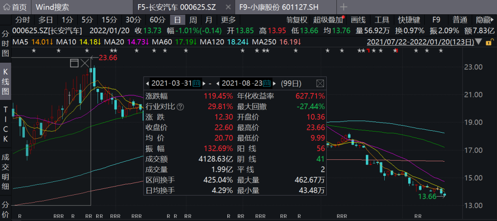The width and height of the screenshot is (497, 221).
Task: Open a new tab with plus icon
Action: tap(344, 7)
